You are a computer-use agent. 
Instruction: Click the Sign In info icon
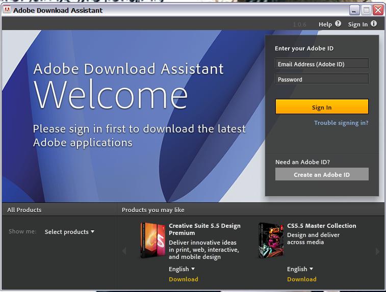click(x=374, y=24)
